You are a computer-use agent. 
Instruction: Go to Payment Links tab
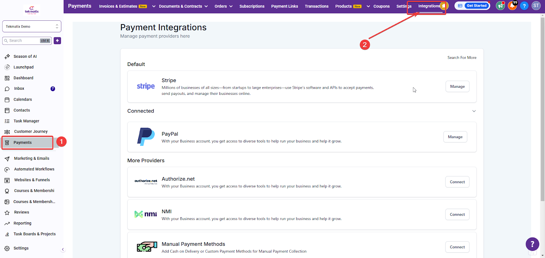(x=284, y=6)
